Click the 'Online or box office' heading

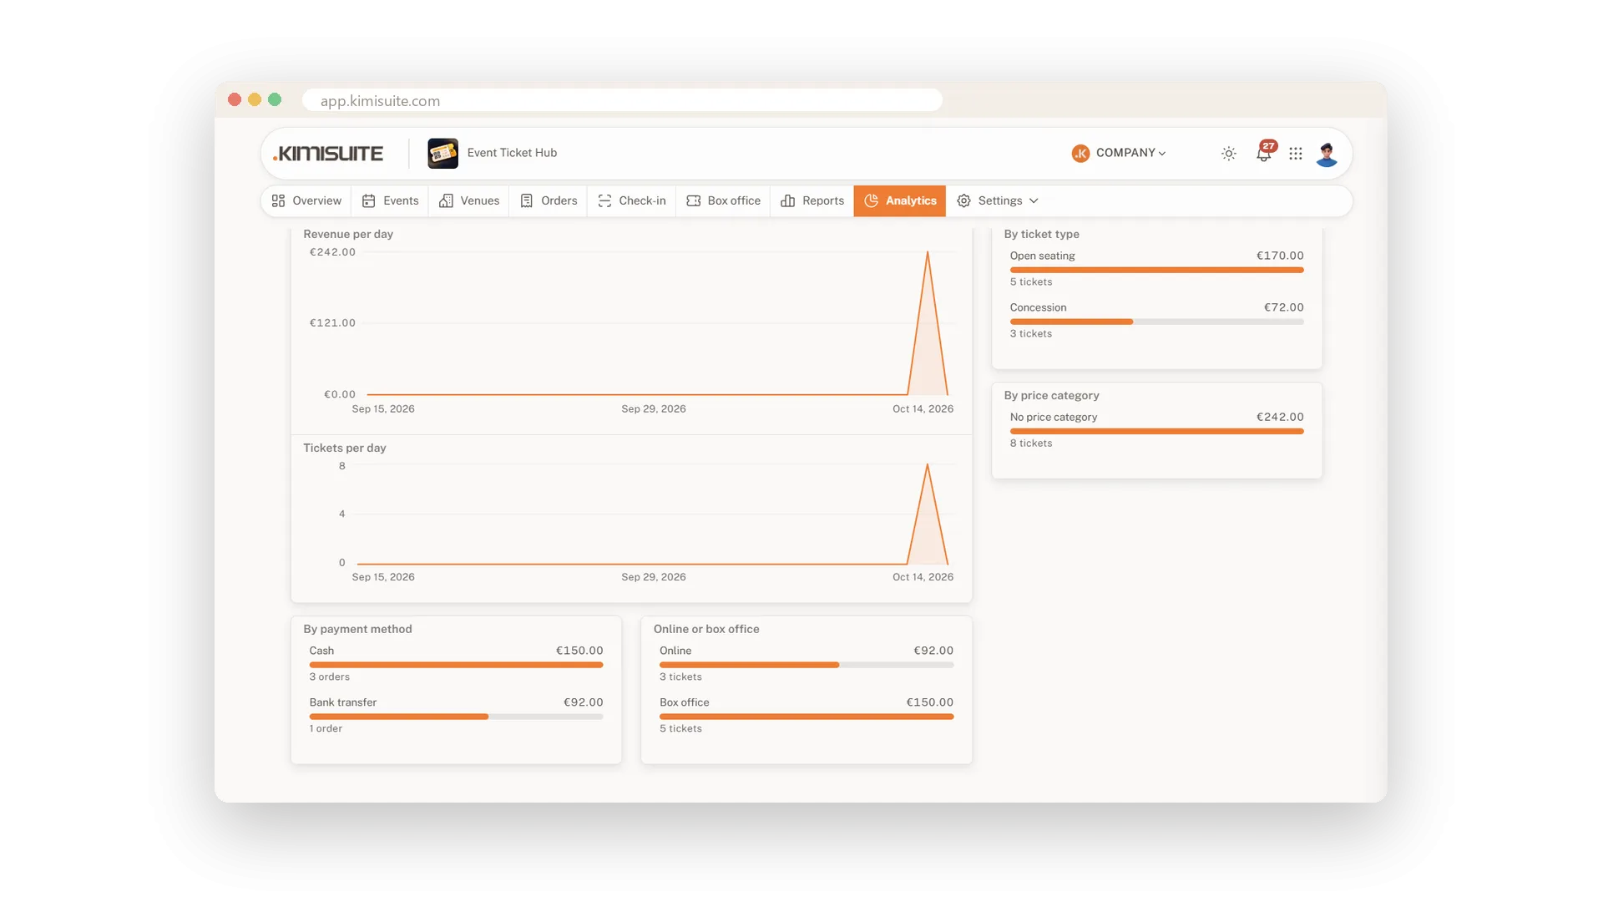706,630
